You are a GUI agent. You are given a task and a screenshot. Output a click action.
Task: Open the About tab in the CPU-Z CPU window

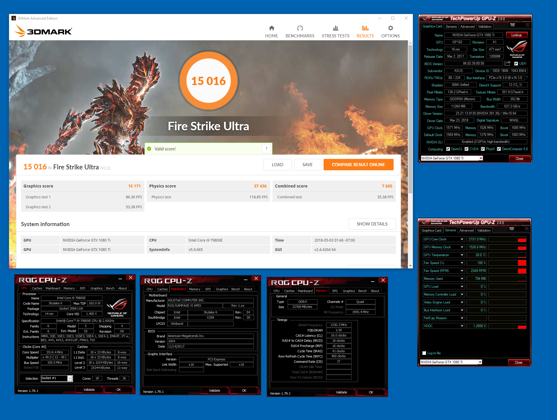[123, 288]
